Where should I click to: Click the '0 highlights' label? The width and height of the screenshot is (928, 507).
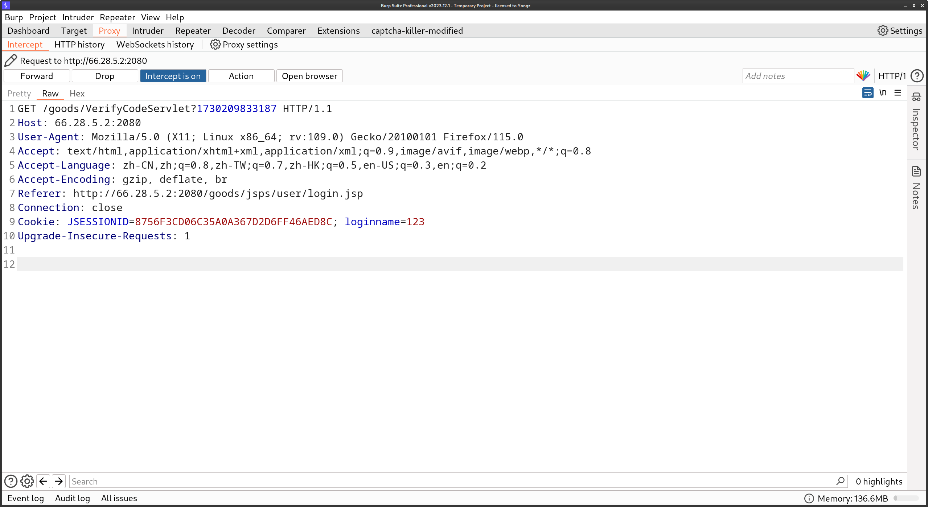(x=879, y=481)
